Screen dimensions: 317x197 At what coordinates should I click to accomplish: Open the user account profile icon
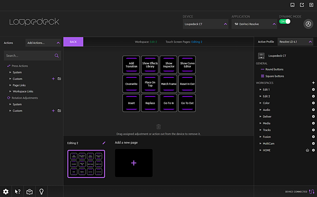pyautogui.click(x=308, y=24)
